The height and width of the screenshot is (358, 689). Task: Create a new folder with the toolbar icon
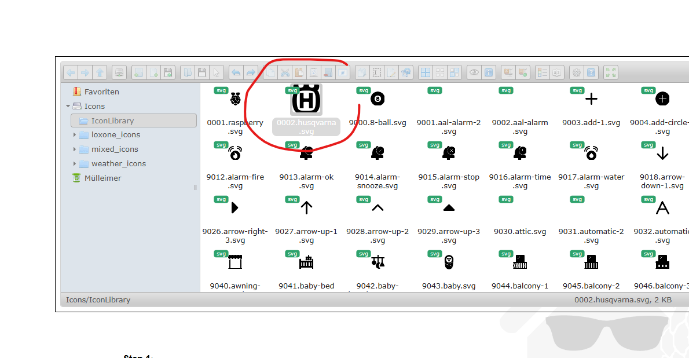(x=139, y=72)
